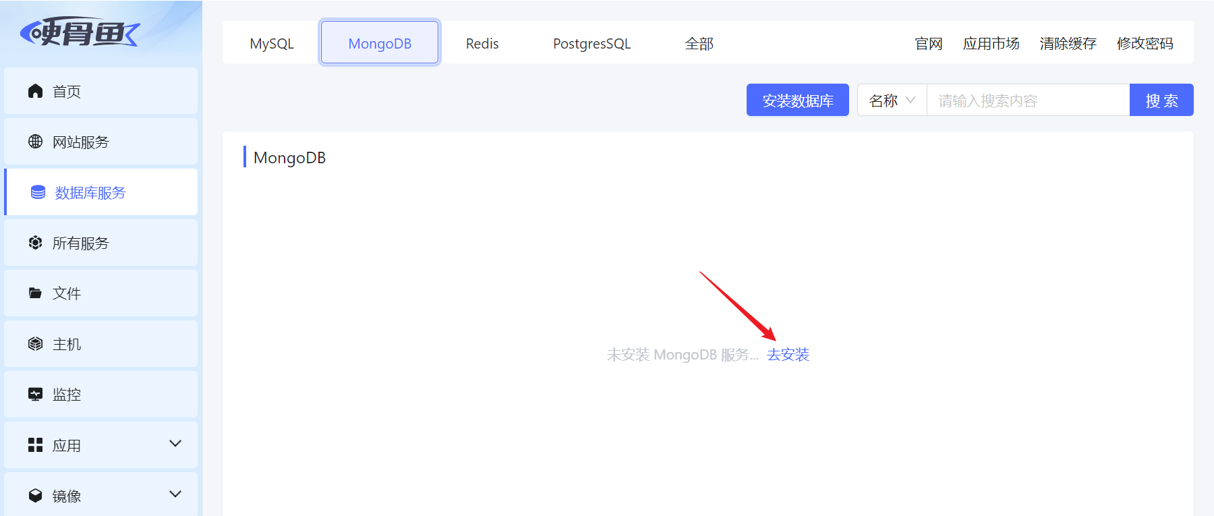Click the 硬骨鱼 logo
Image resolution: width=1214 pixels, height=516 pixels.
pos(80,32)
